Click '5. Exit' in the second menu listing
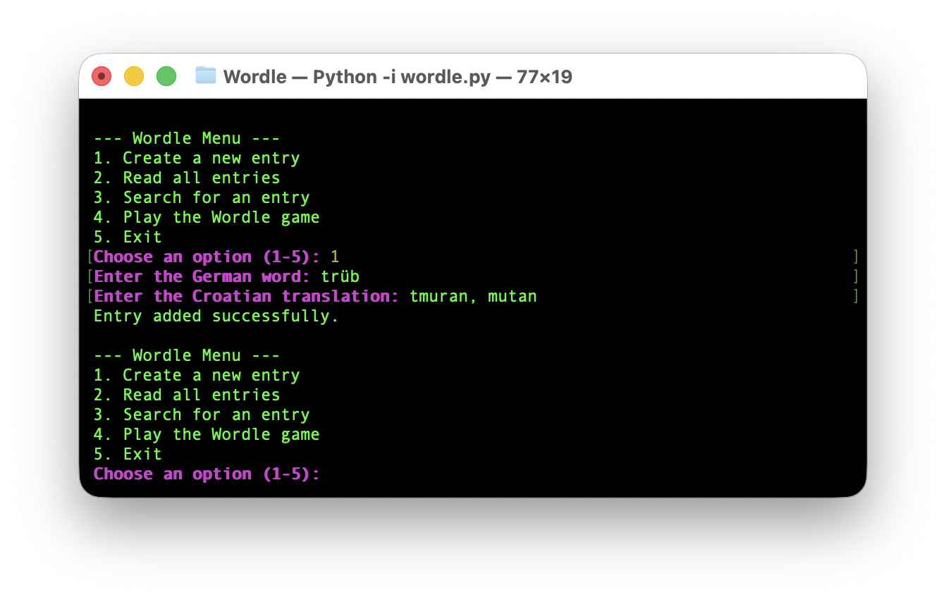The width and height of the screenshot is (946, 602). click(128, 454)
